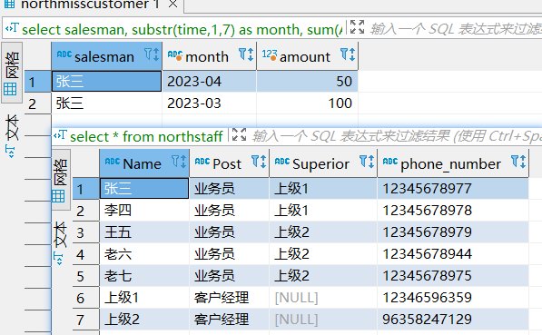Click the northstaff SQL filter expression input field
Screen dimensions: 542x335
(396, 136)
